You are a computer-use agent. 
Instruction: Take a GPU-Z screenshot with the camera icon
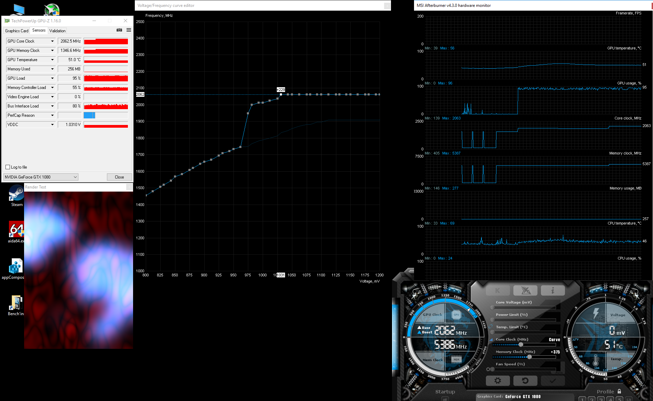pos(119,30)
